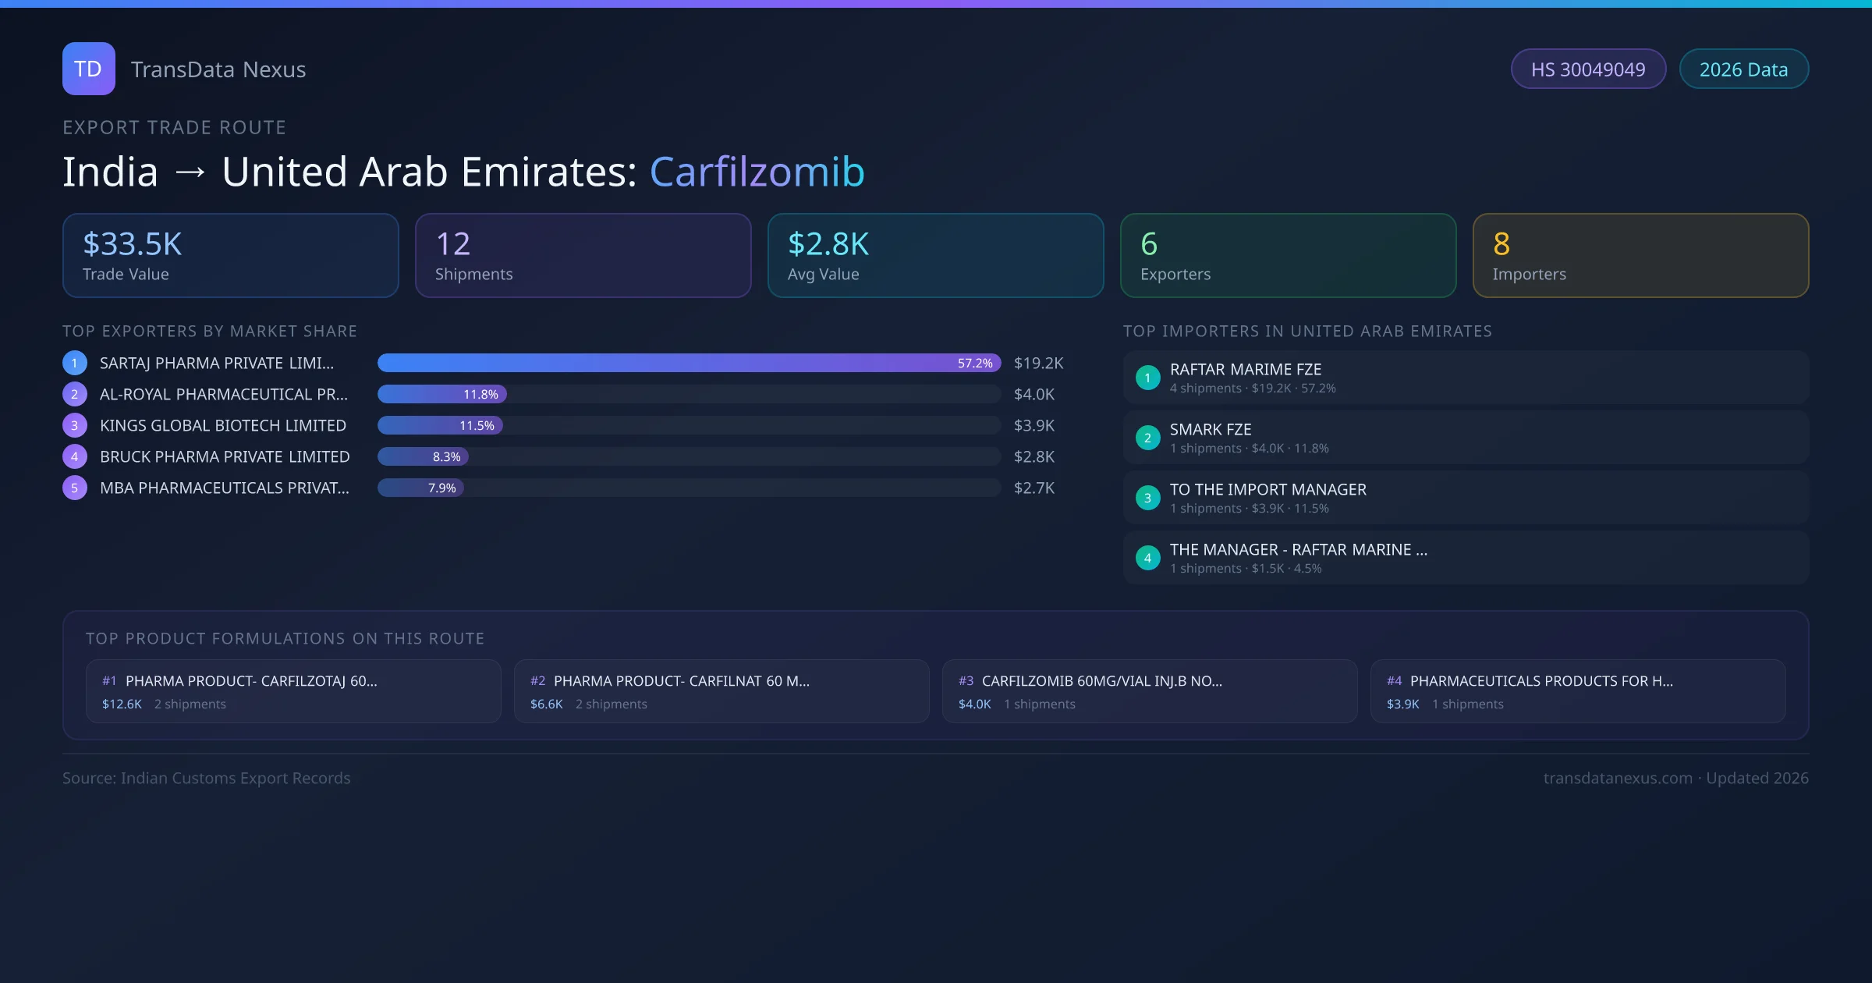Click the 8.3% Bruck Pharma bar
This screenshot has width=1872, height=983.
424,456
